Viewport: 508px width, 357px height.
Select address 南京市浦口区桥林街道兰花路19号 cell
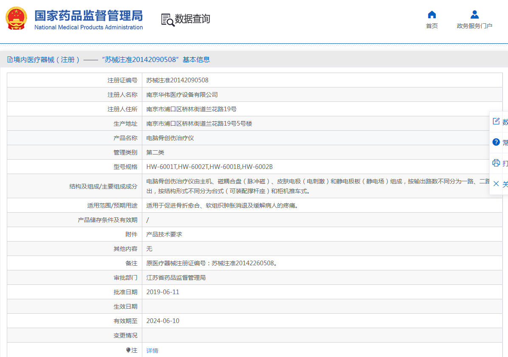(x=191, y=109)
